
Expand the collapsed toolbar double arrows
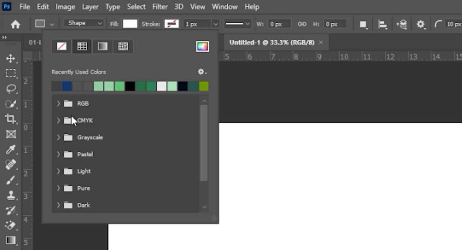pyautogui.click(x=4, y=37)
